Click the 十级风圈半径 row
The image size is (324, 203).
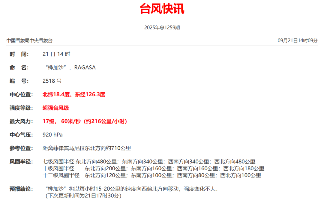[153, 169]
